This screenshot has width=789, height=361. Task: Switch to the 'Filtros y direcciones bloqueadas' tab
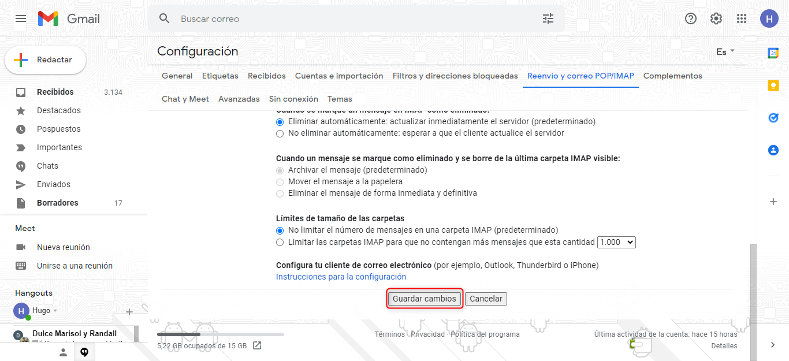pyautogui.click(x=455, y=76)
